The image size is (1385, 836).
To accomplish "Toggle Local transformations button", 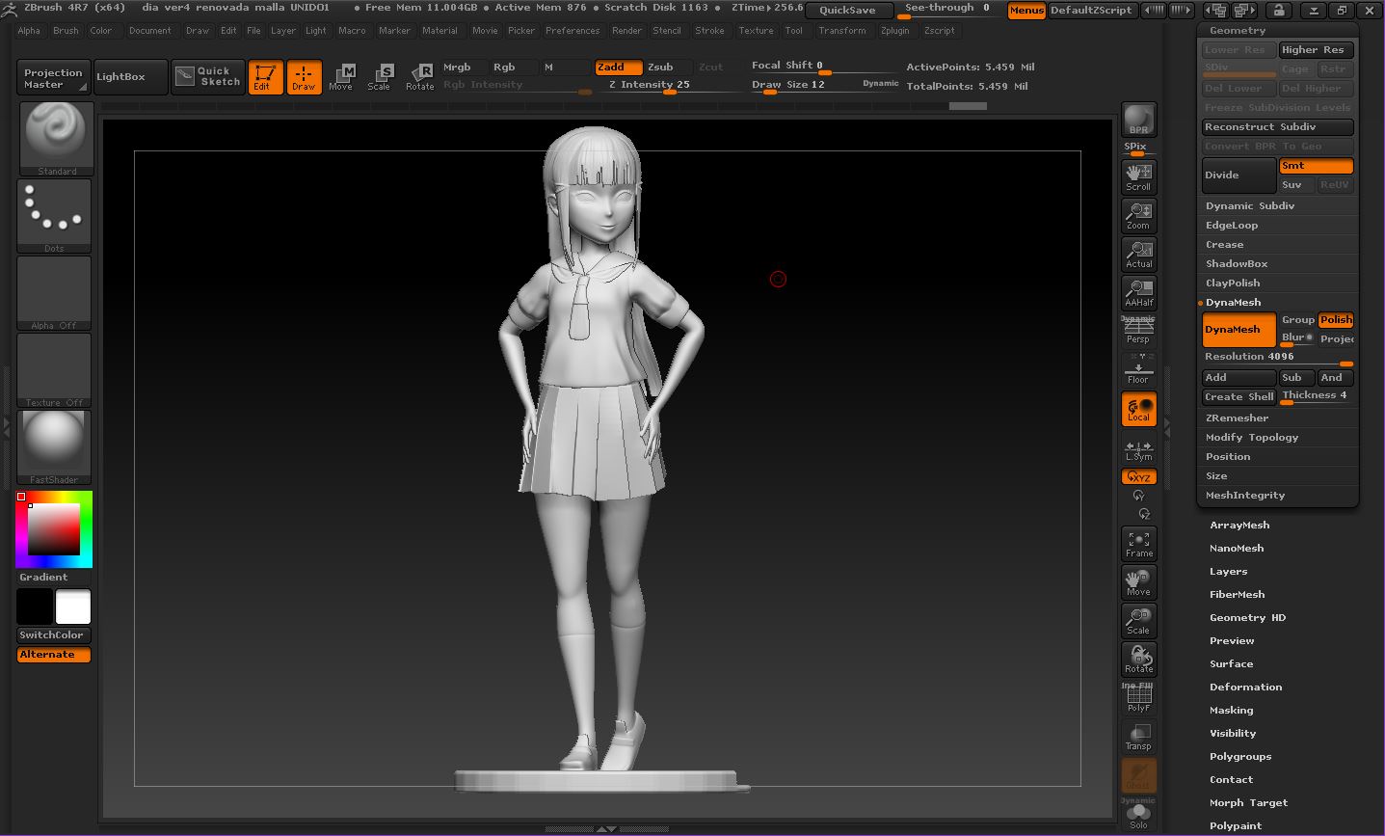I will 1139,409.
